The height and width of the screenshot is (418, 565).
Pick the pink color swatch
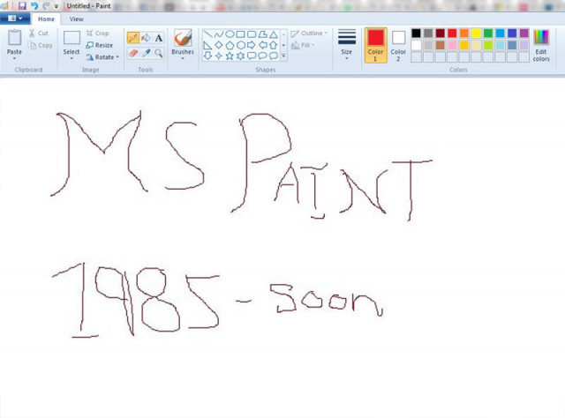452,45
